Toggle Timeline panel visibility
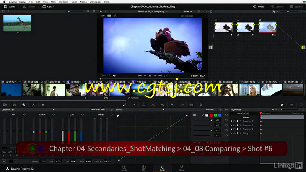Viewport: 306px width, 172px height. [29, 6]
